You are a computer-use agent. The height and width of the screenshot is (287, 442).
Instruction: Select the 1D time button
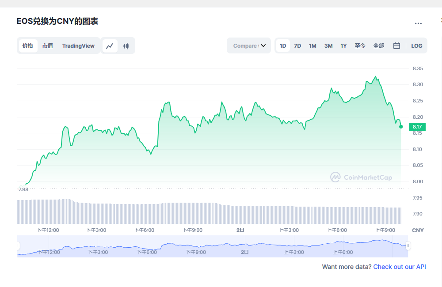click(x=282, y=45)
